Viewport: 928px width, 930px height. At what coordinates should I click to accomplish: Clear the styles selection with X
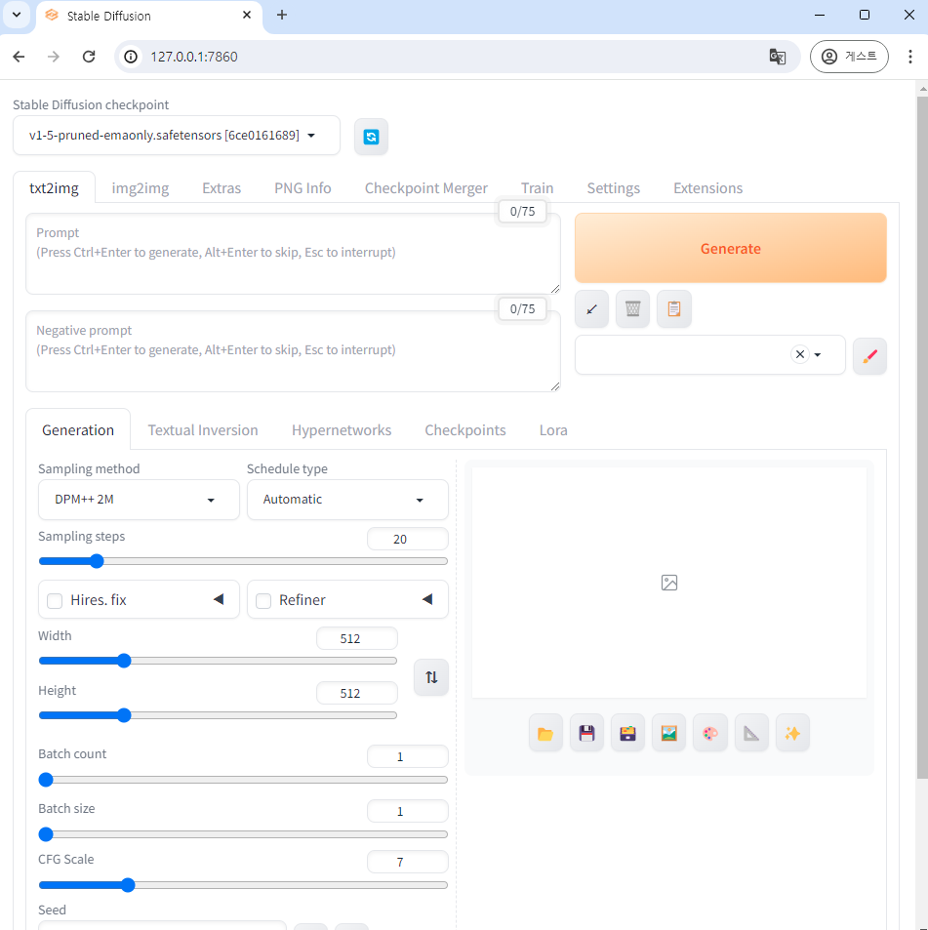pos(800,354)
